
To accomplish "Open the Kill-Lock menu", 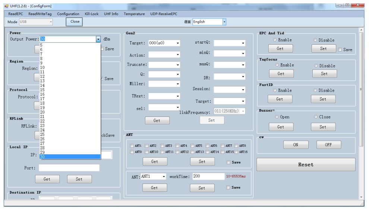I will pyautogui.click(x=92, y=14).
